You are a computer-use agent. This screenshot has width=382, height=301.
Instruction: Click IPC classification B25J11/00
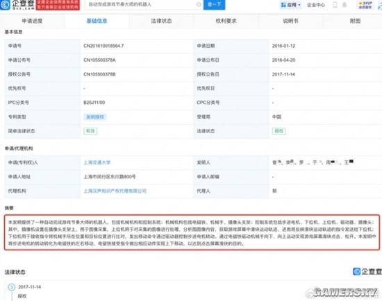click(94, 103)
